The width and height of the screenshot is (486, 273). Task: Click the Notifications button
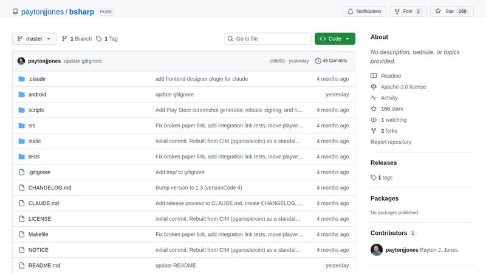(x=364, y=12)
